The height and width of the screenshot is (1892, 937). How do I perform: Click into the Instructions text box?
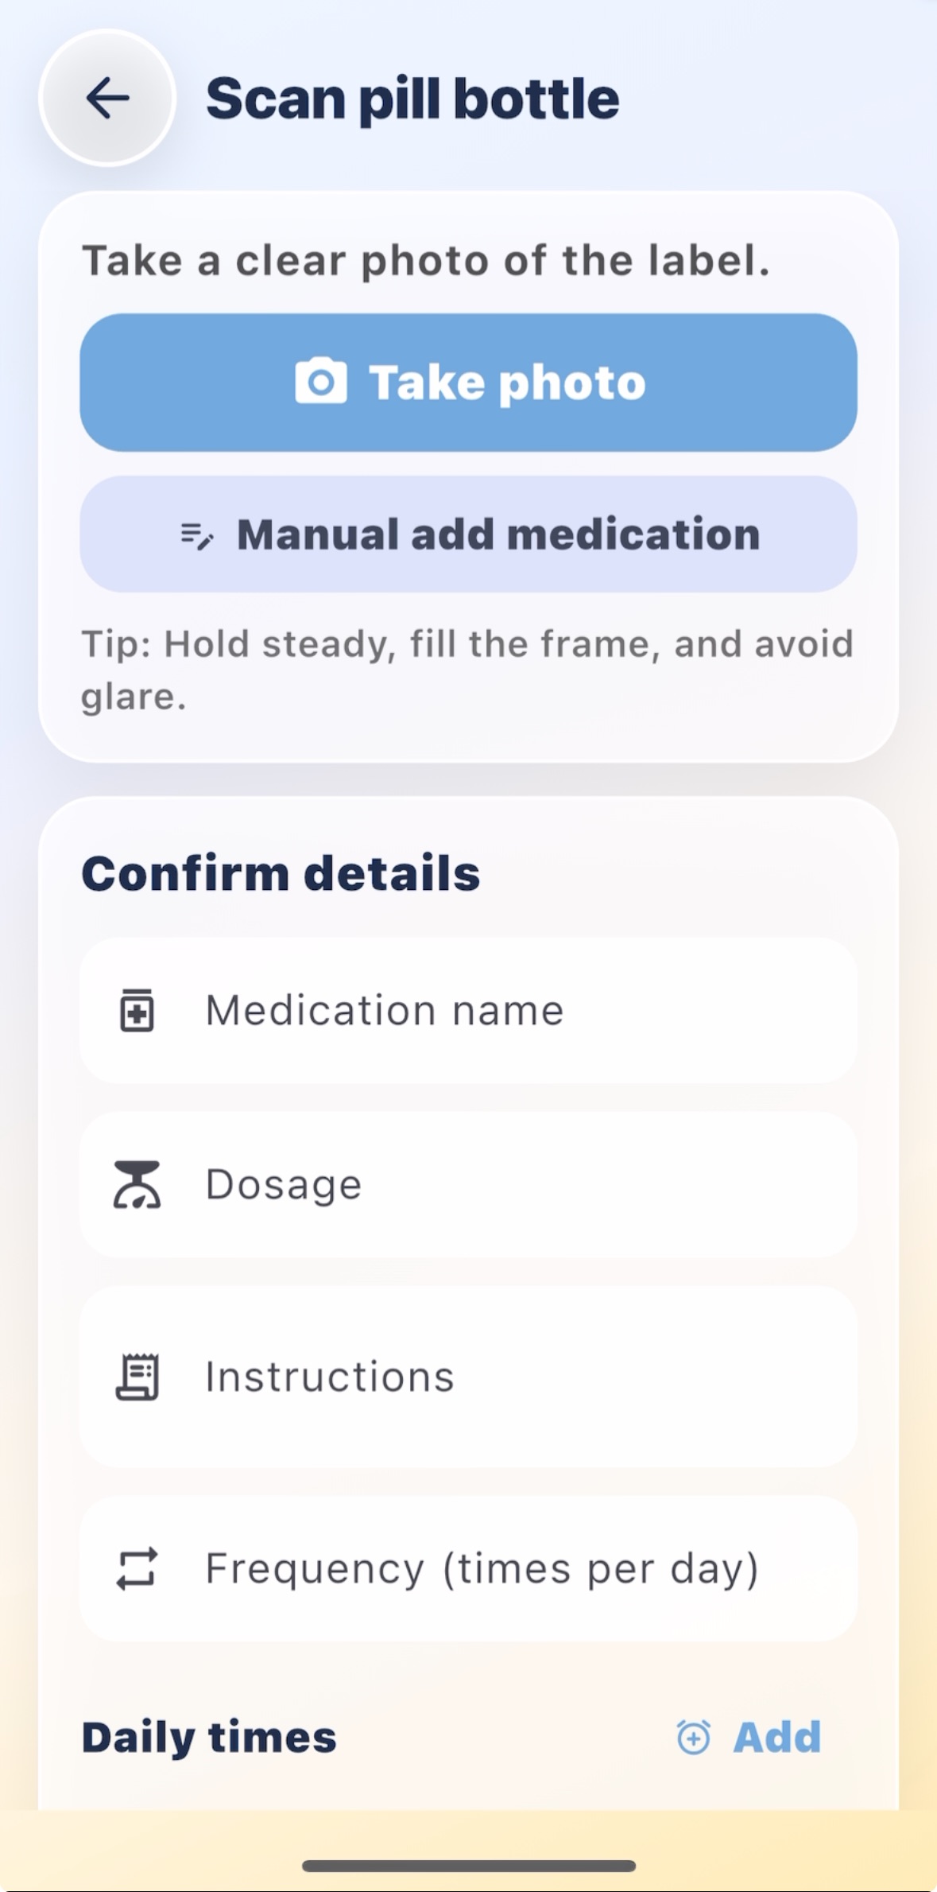[x=468, y=1377]
